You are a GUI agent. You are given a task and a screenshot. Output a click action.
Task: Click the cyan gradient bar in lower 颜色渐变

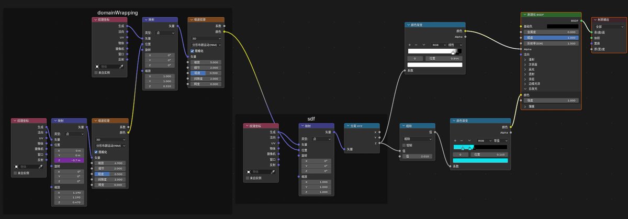click(480, 148)
